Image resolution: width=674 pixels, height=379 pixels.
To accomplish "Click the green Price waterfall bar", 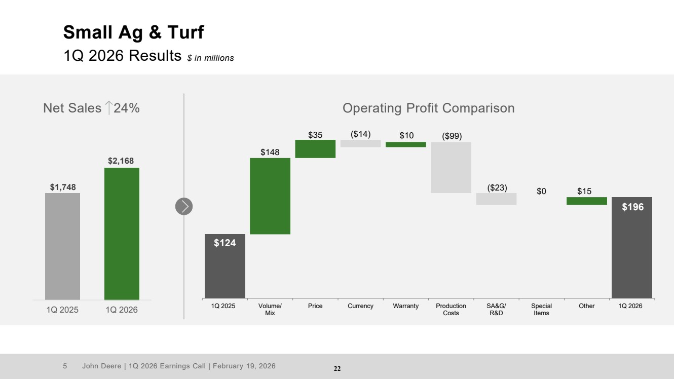I will [x=315, y=149].
